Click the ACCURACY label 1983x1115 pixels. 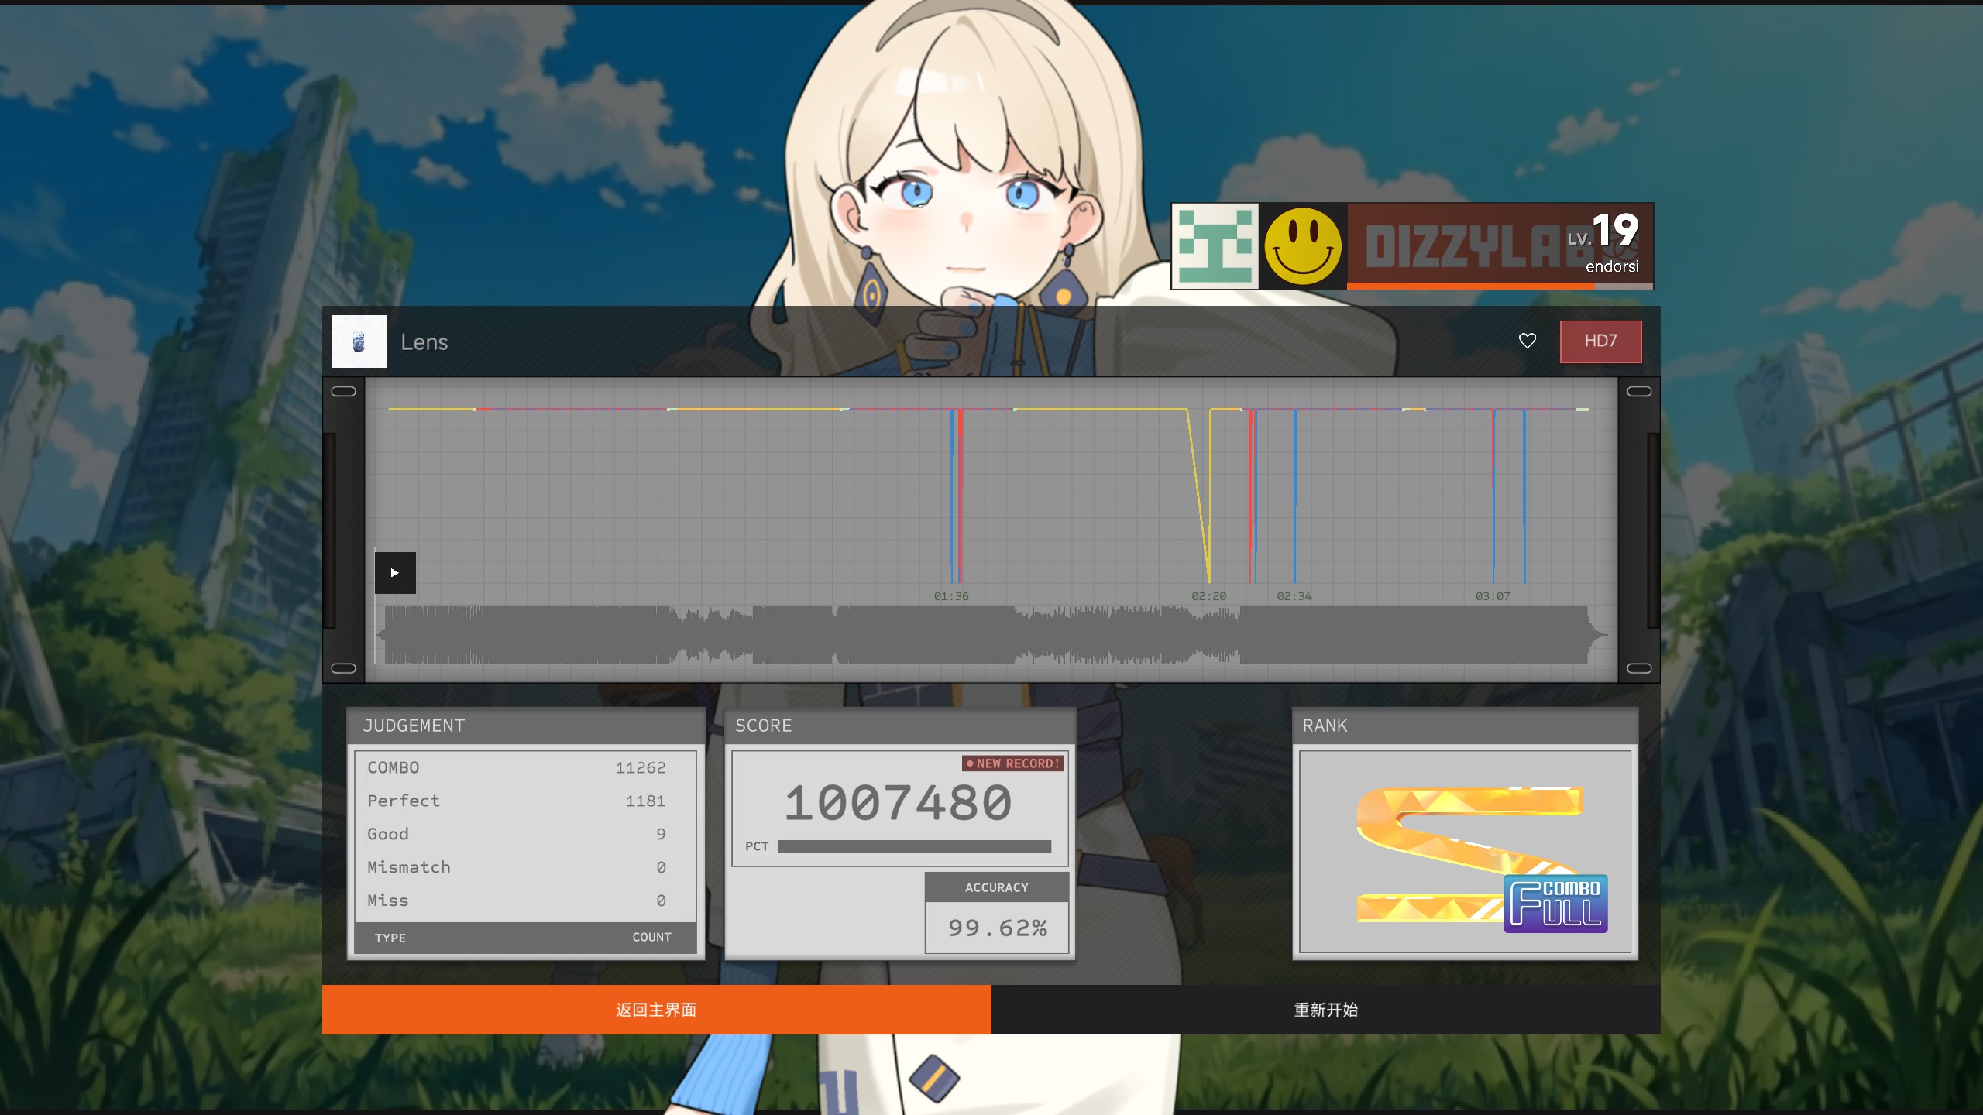coord(997,887)
